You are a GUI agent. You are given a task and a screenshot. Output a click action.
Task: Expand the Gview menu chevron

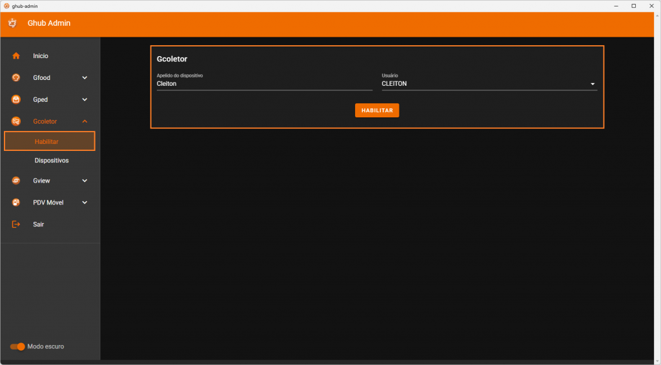pos(85,181)
